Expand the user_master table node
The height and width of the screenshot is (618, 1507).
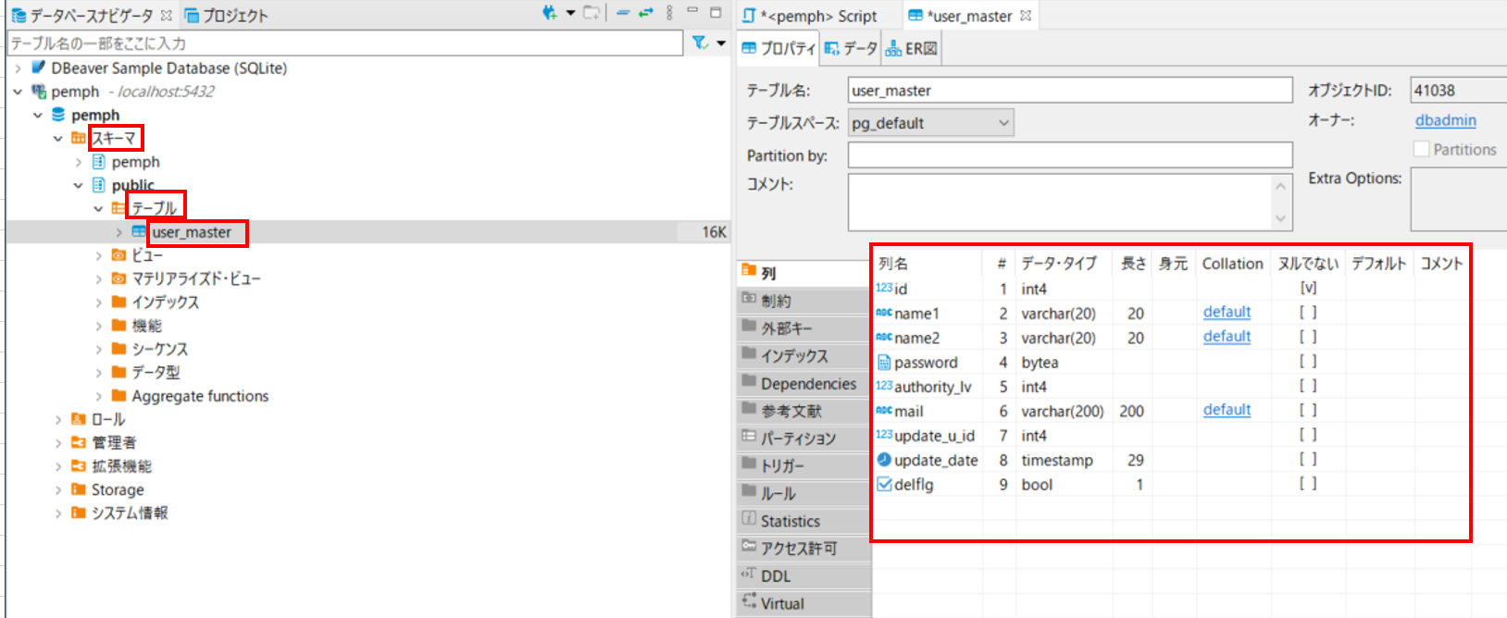pyautogui.click(x=118, y=232)
